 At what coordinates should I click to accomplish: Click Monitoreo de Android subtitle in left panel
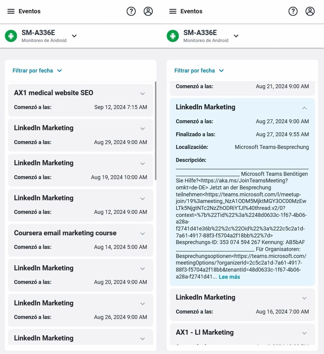pos(44,40)
